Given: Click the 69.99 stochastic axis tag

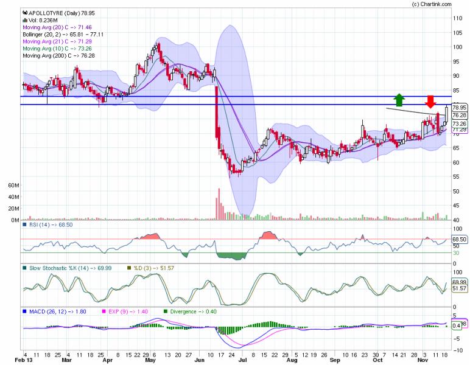Looking at the screenshot, I should tap(459, 282).
